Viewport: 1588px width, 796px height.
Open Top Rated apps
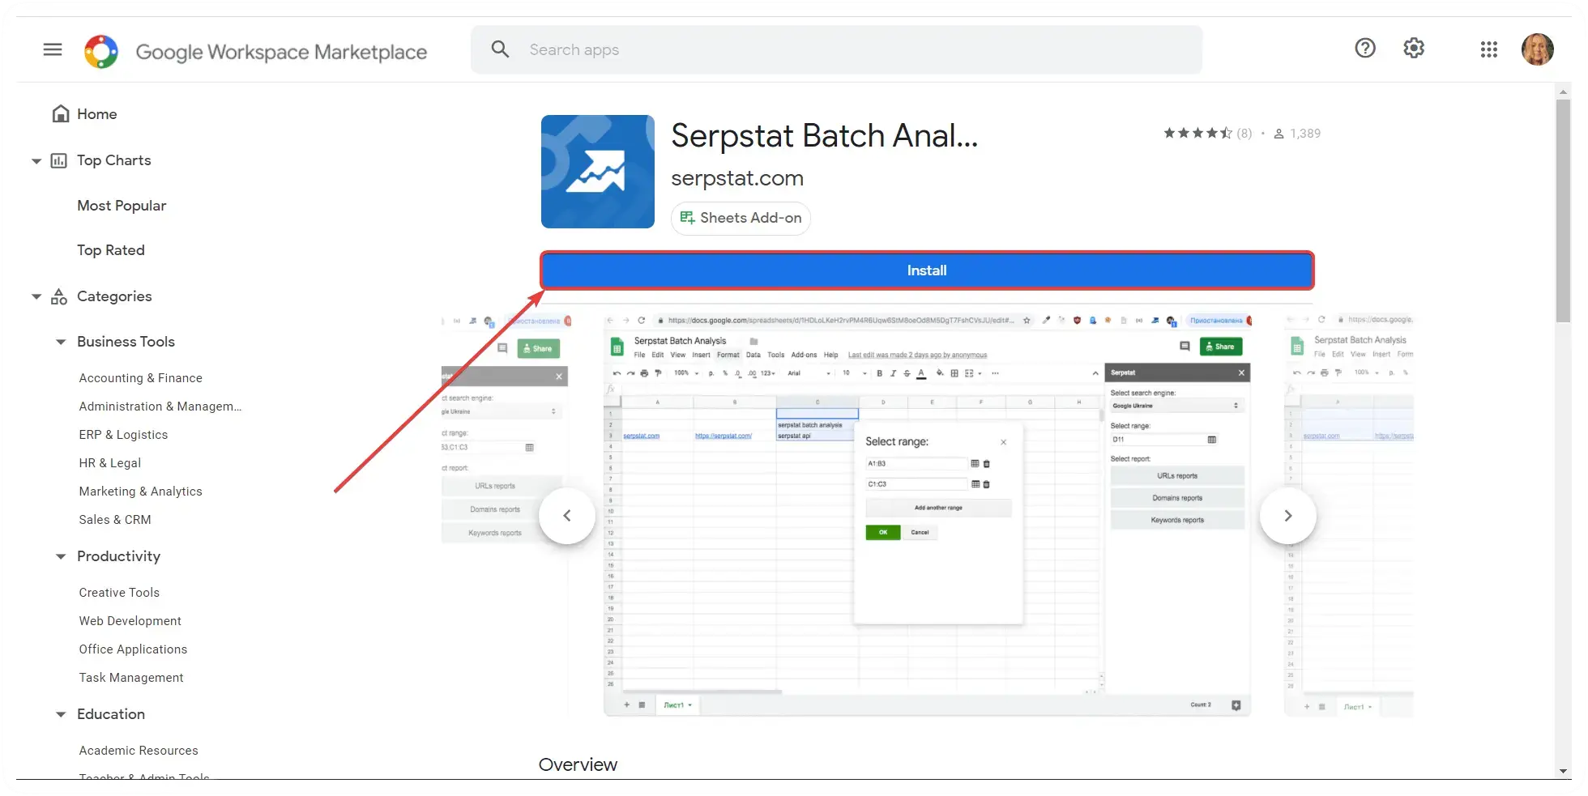point(111,250)
